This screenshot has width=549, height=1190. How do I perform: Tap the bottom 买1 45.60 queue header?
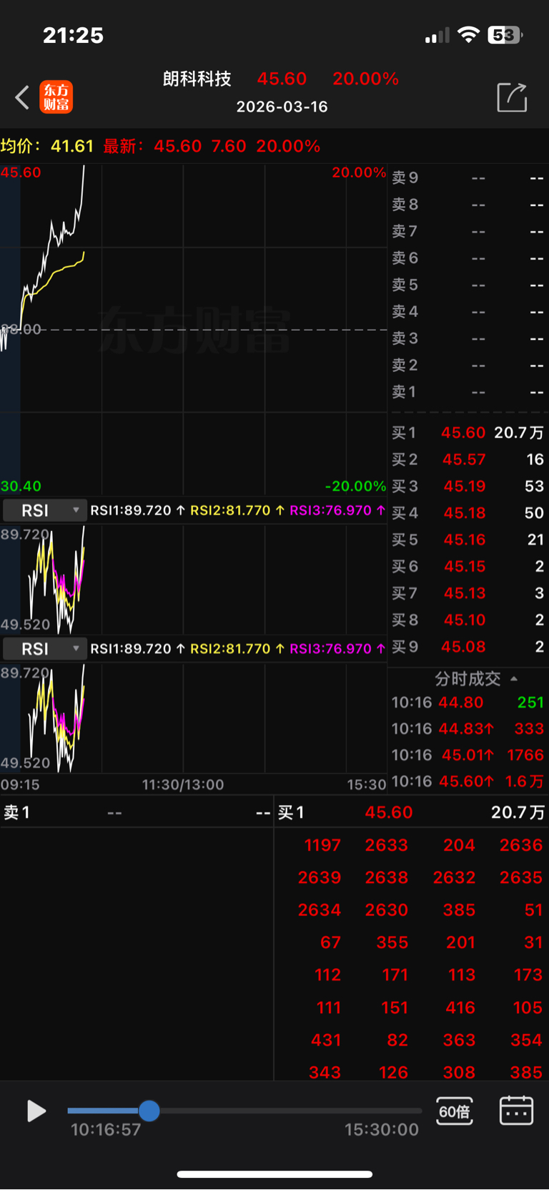pyautogui.click(x=411, y=812)
